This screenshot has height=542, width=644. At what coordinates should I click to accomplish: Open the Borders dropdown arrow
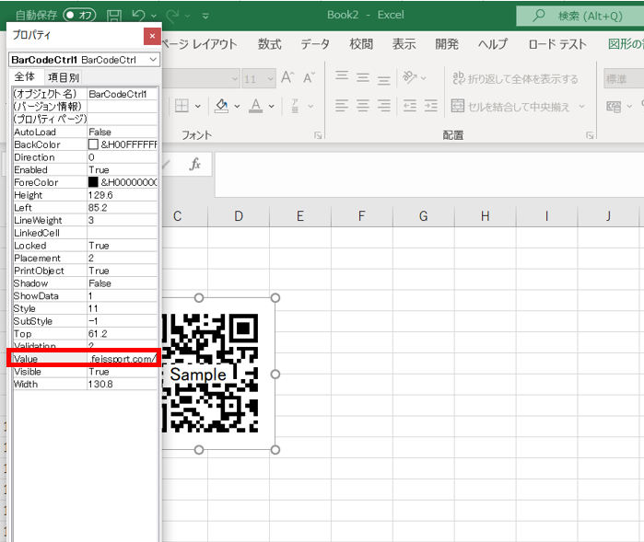198,106
